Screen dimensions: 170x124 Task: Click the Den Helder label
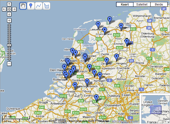68,39
